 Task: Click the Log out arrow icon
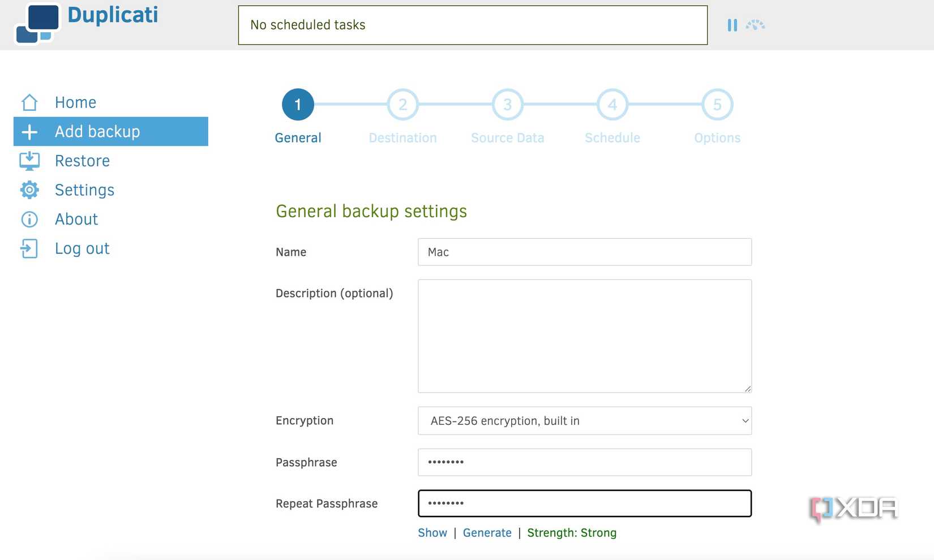point(29,249)
